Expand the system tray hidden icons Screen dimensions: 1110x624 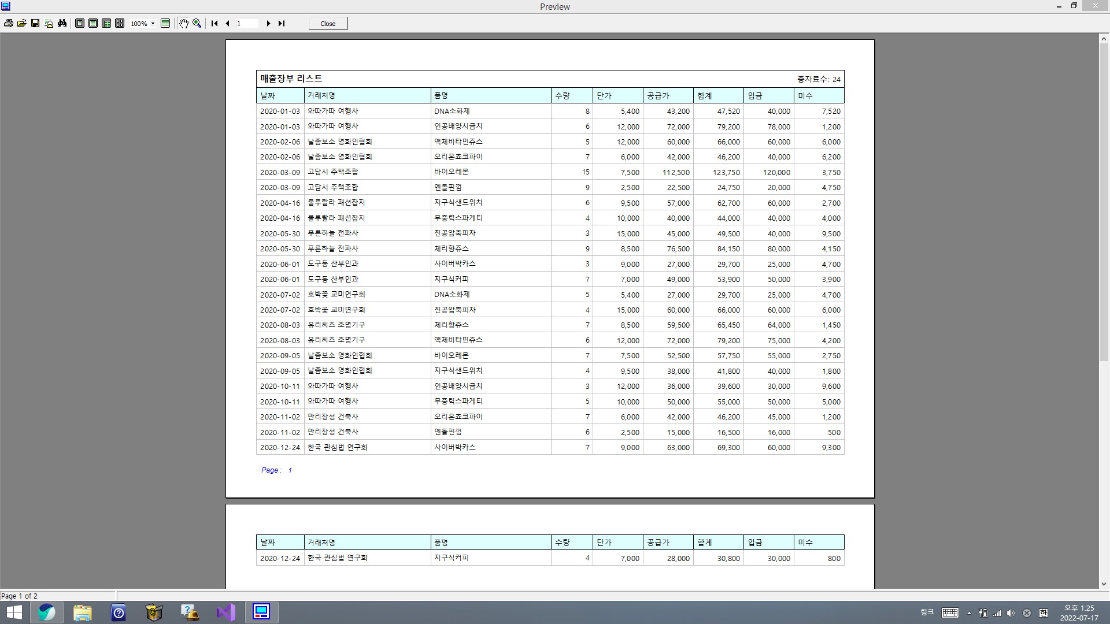point(970,613)
